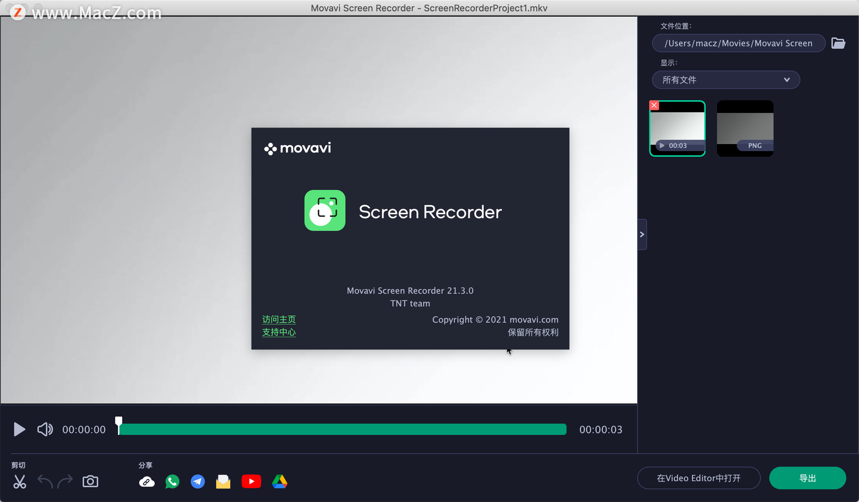The image size is (859, 502).
Task: Upload to Google Drive
Action: click(280, 481)
